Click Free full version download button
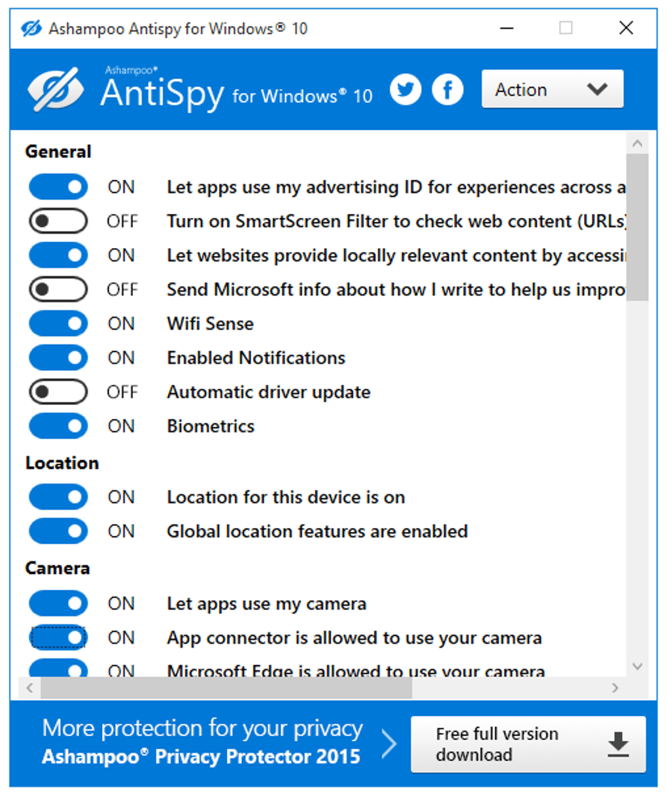 pyautogui.click(x=528, y=745)
